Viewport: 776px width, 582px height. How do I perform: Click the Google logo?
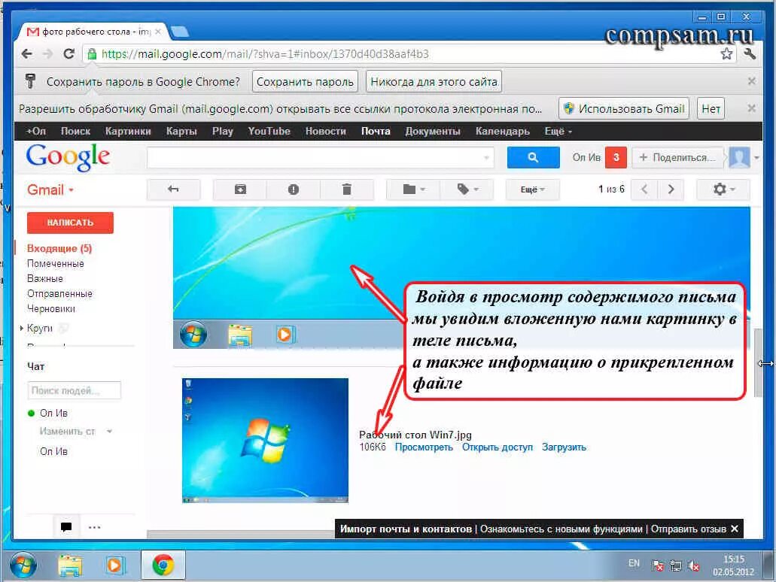[x=68, y=157]
